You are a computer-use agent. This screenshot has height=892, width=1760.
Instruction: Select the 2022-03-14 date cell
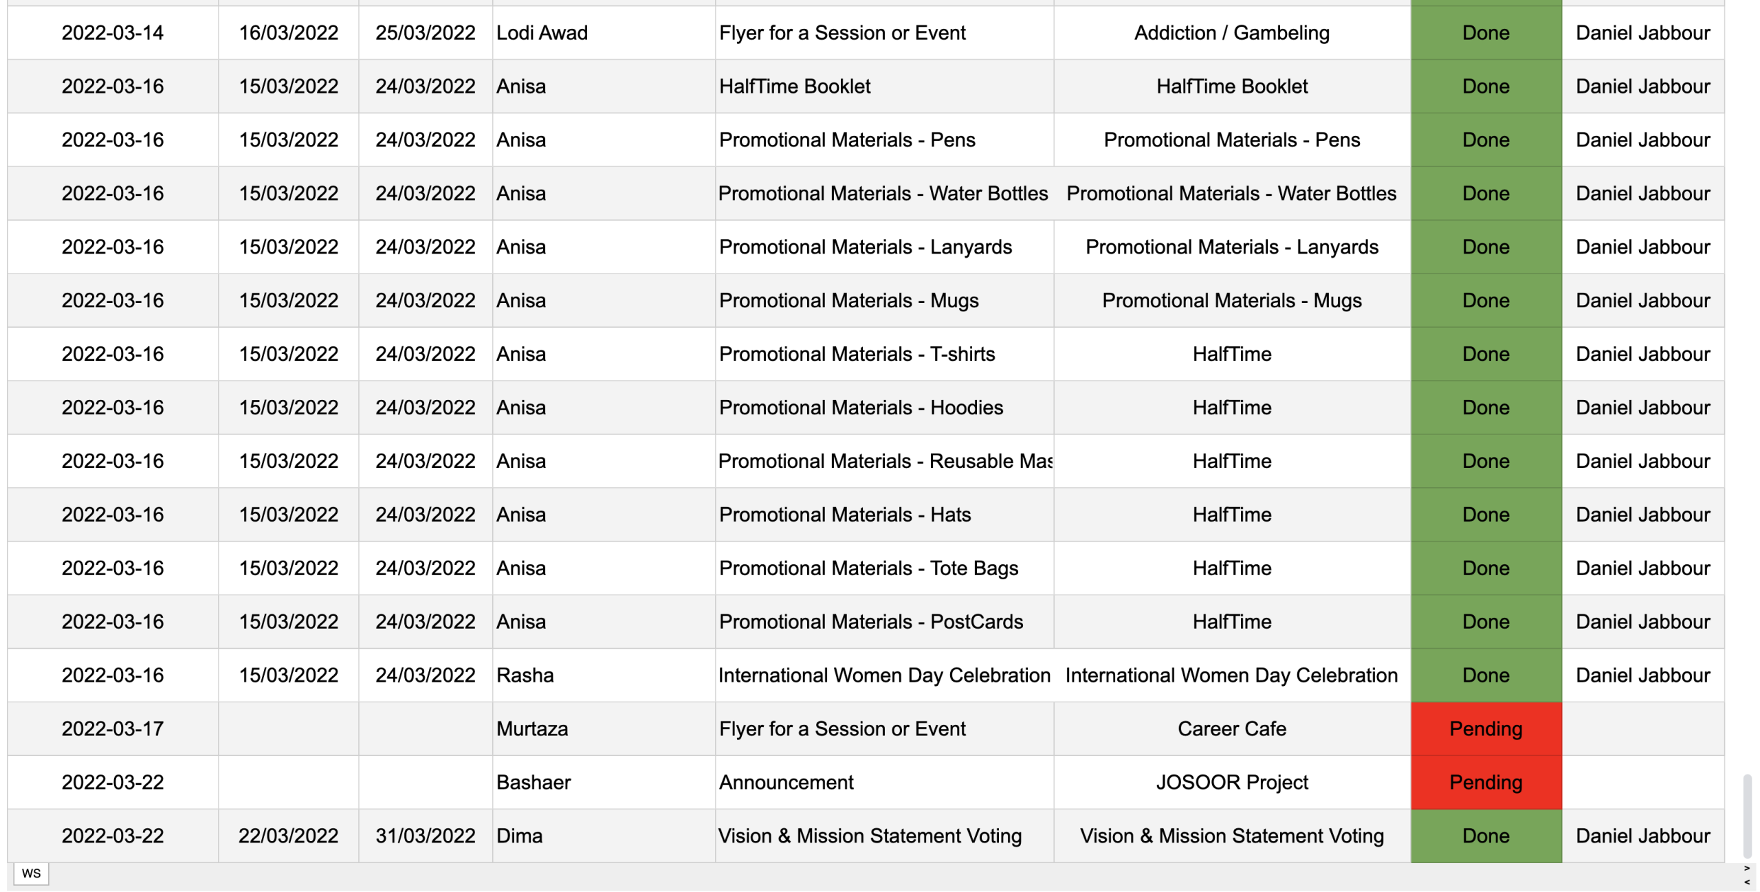point(113,33)
